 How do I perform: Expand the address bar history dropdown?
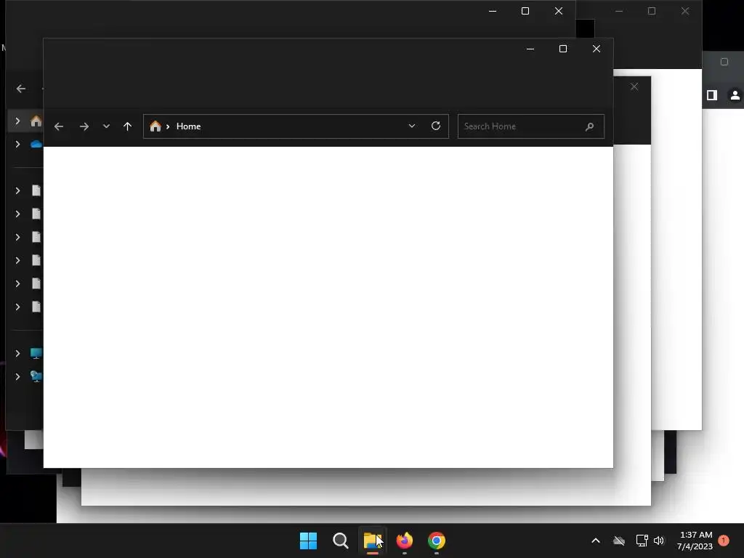coord(412,126)
